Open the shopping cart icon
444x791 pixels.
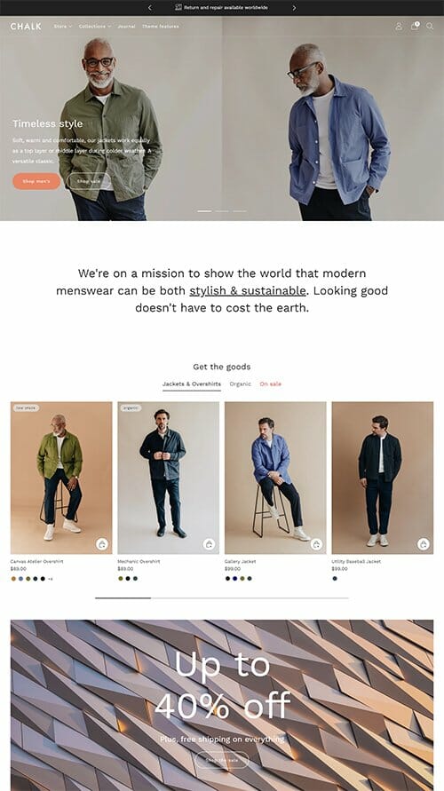[x=415, y=27]
